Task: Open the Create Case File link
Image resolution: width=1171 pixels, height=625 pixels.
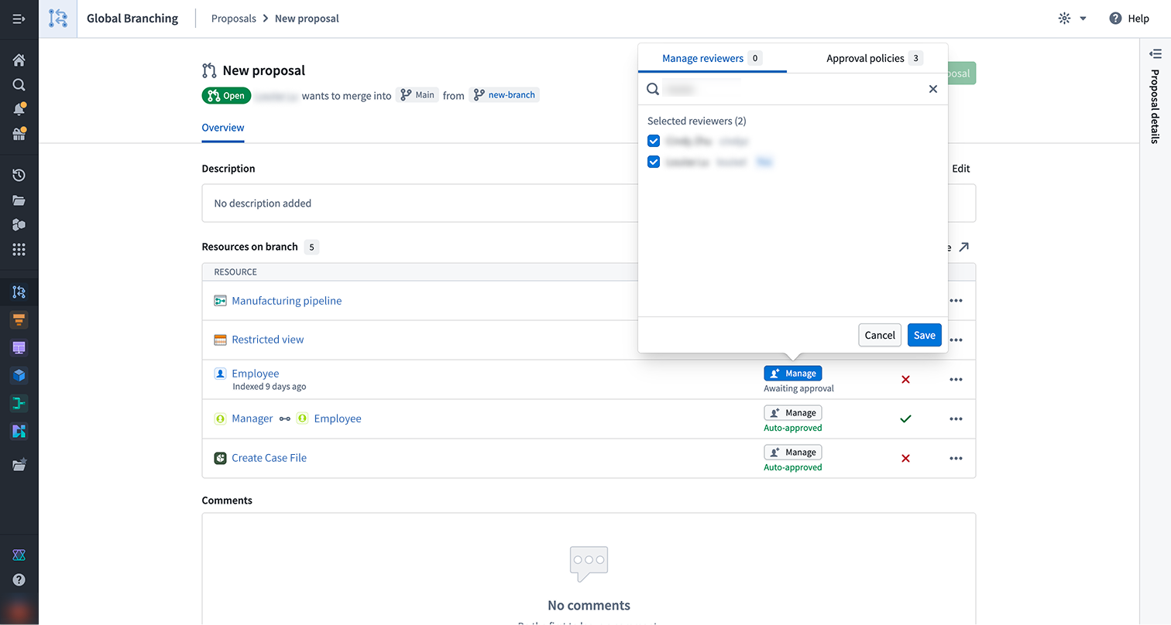Action: click(x=270, y=458)
